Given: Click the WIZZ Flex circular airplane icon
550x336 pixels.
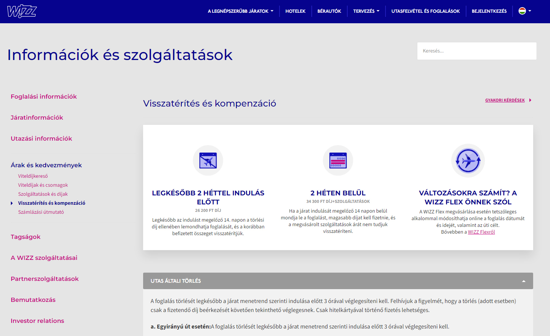Looking at the screenshot, I should (x=468, y=160).
